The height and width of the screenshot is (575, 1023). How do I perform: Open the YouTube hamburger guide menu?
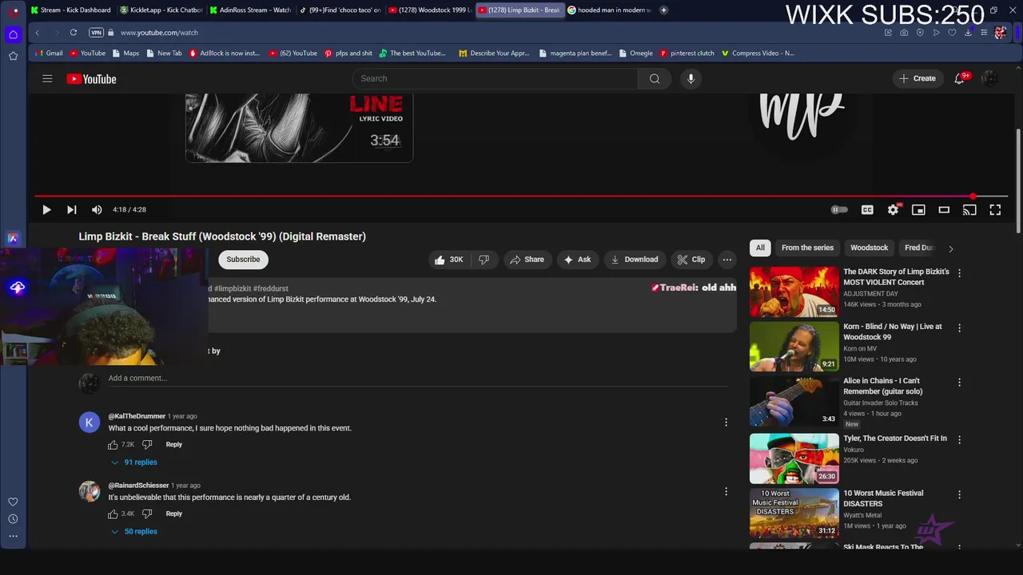coord(47,78)
